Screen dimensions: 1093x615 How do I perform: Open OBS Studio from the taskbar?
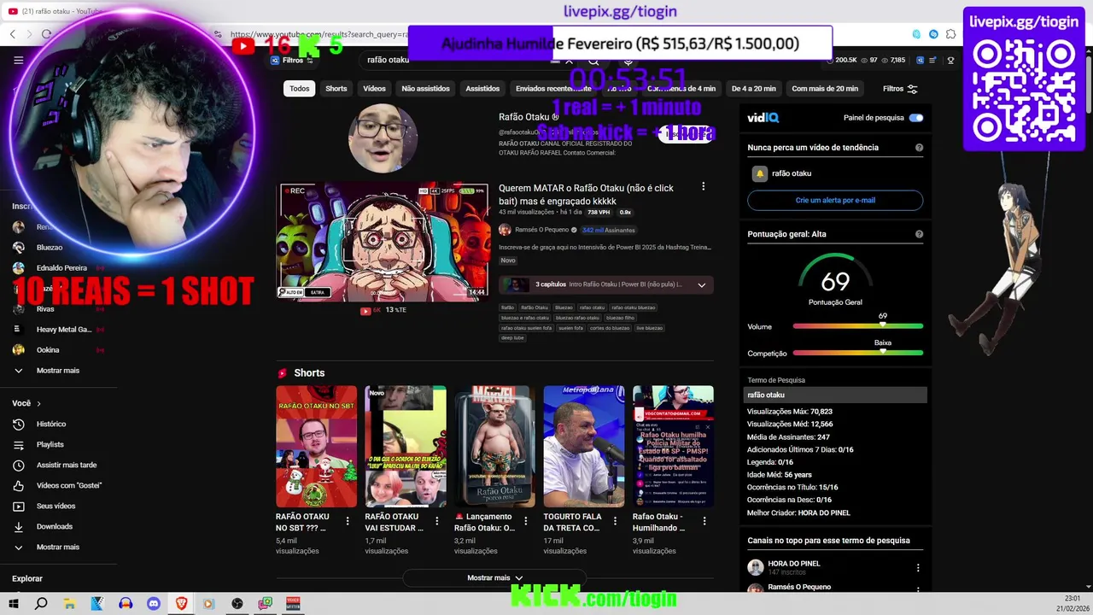point(237,603)
